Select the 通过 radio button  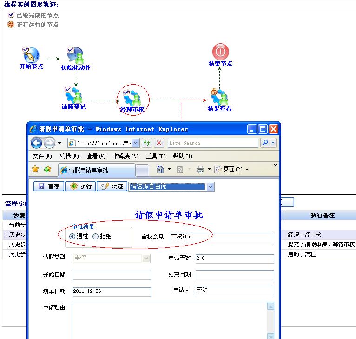point(72,237)
